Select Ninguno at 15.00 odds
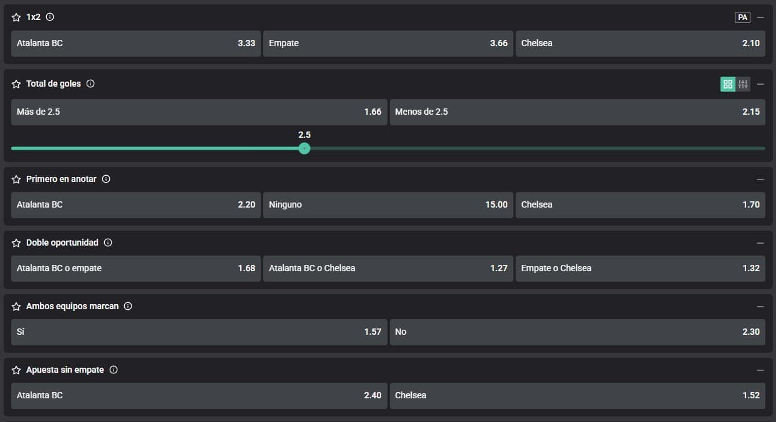This screenshot has height=422, width=776. pos(388,205)
